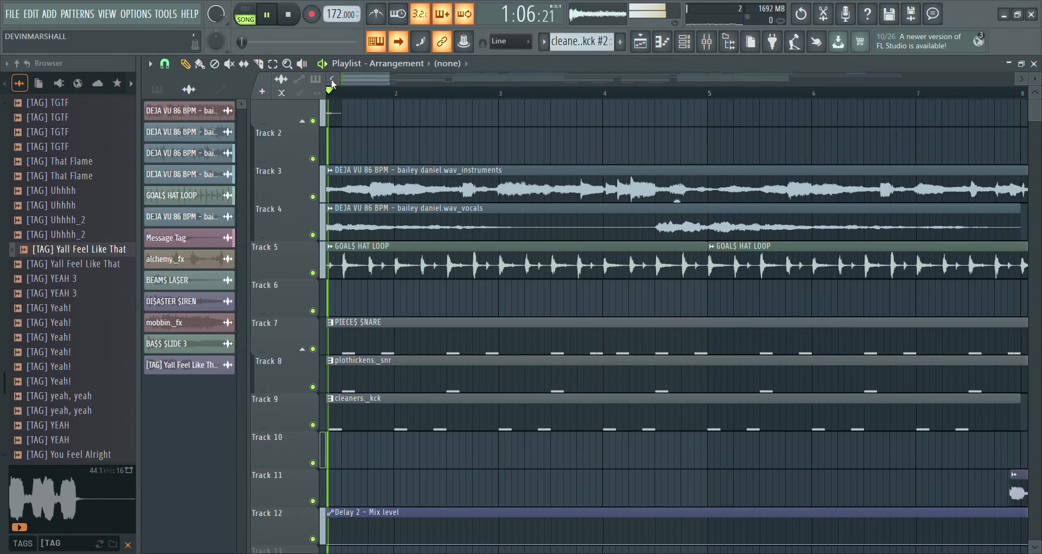Toggle step editing button
Screen dimensions: 1042x554
tap(420, 42)
